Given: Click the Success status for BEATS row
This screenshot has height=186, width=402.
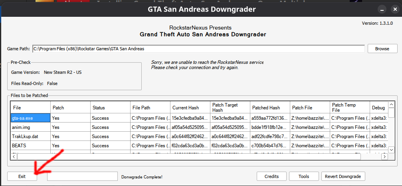Looking at the screenshot, I should point(111,146).
